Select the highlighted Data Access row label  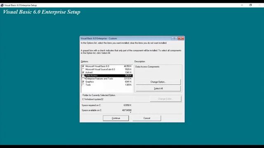tap(92, 76)
